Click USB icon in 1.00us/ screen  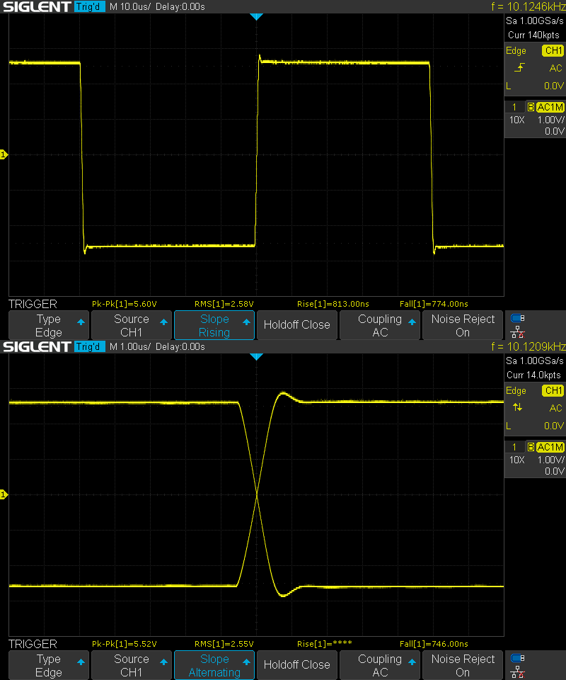517,659
